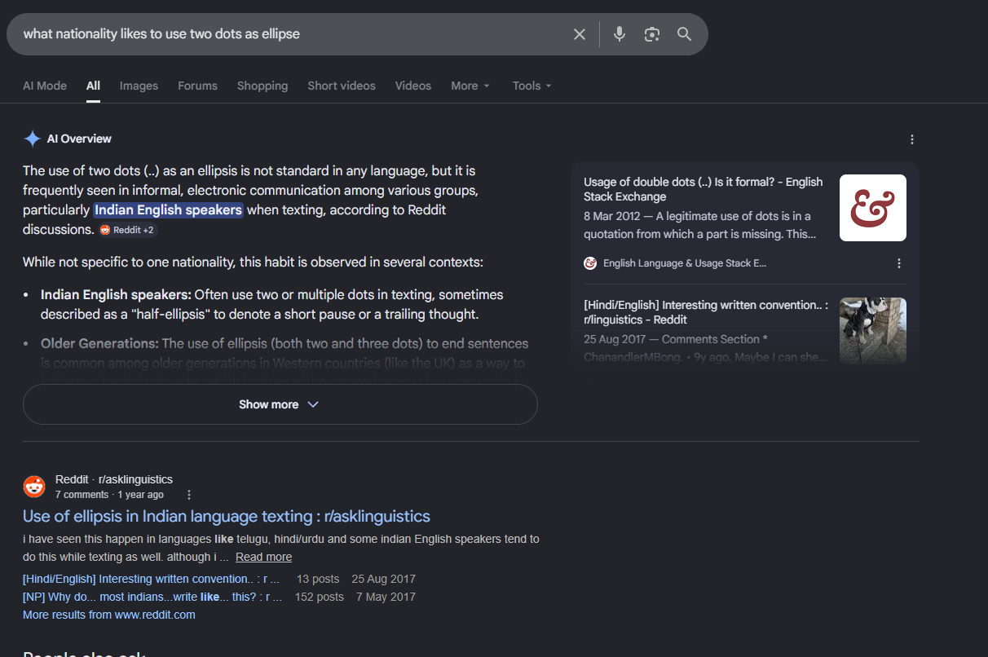The image size is (988, 657).
Task: Click 'Older Generations:' bullet text
Action: 99,343
